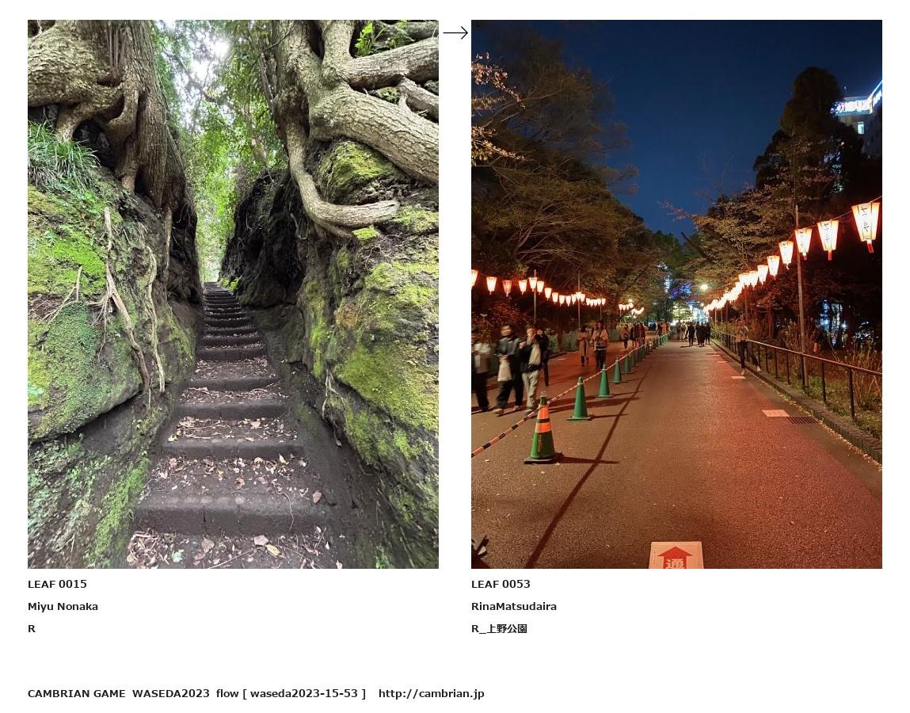Viewport: 910px width, 713px height.
Task: Select the LEAF 0015 label
Action: click(x=58, y=584)
